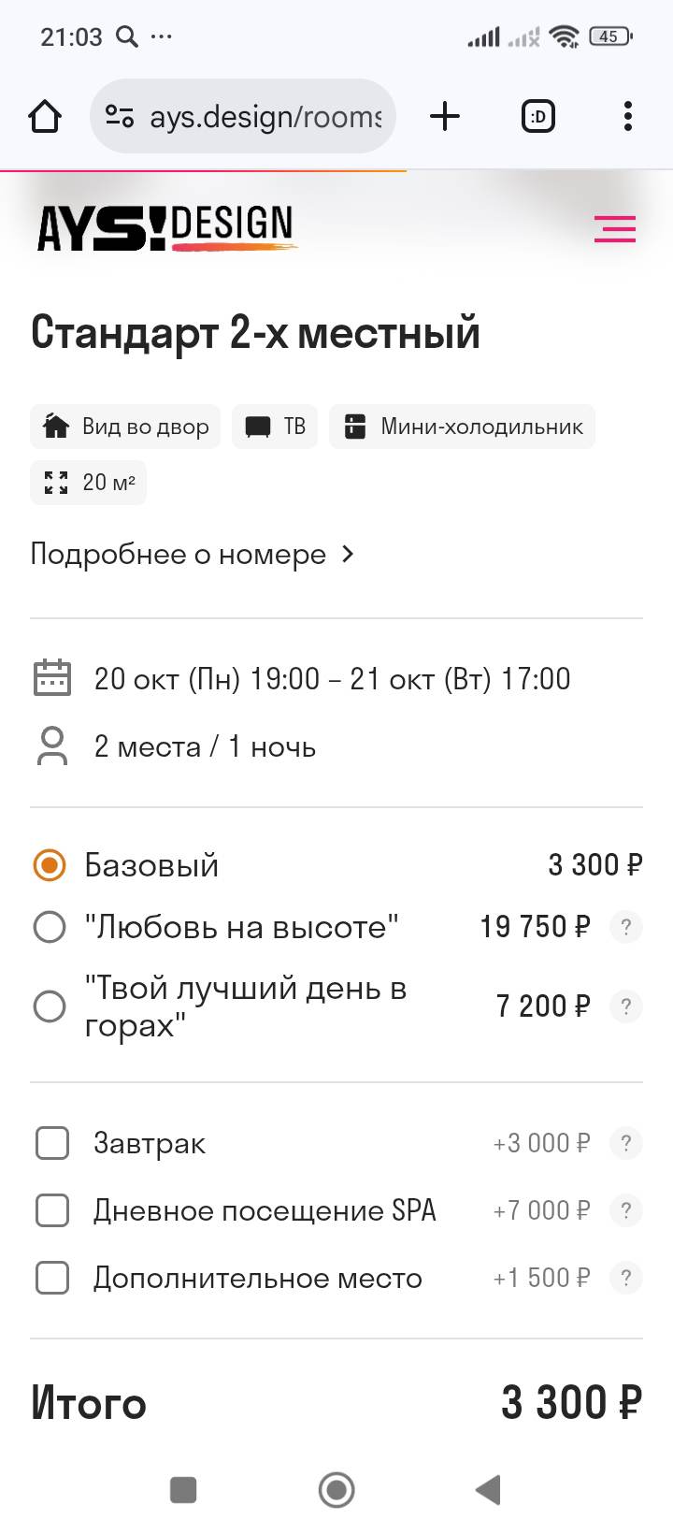Viewport: 673px width, 1534px height.
Task: Choose "Твой лучший день в горах" tariff
Action: [x=50, y=1006]
